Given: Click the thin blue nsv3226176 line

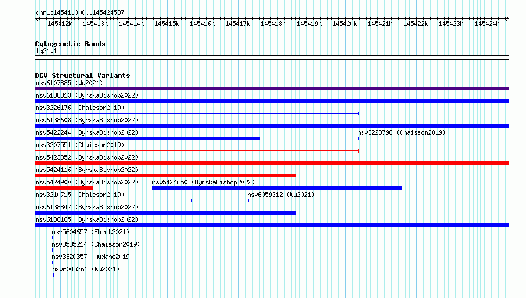Looking at the screenshot, I should pyautogui.click(x=197, y=114).
